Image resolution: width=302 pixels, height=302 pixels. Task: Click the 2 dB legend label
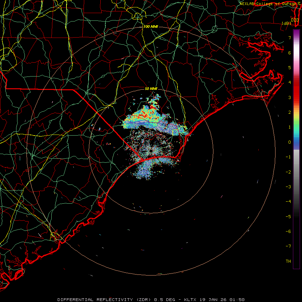coord(290,112)
